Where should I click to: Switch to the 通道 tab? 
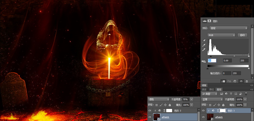[x=204, y=89]
